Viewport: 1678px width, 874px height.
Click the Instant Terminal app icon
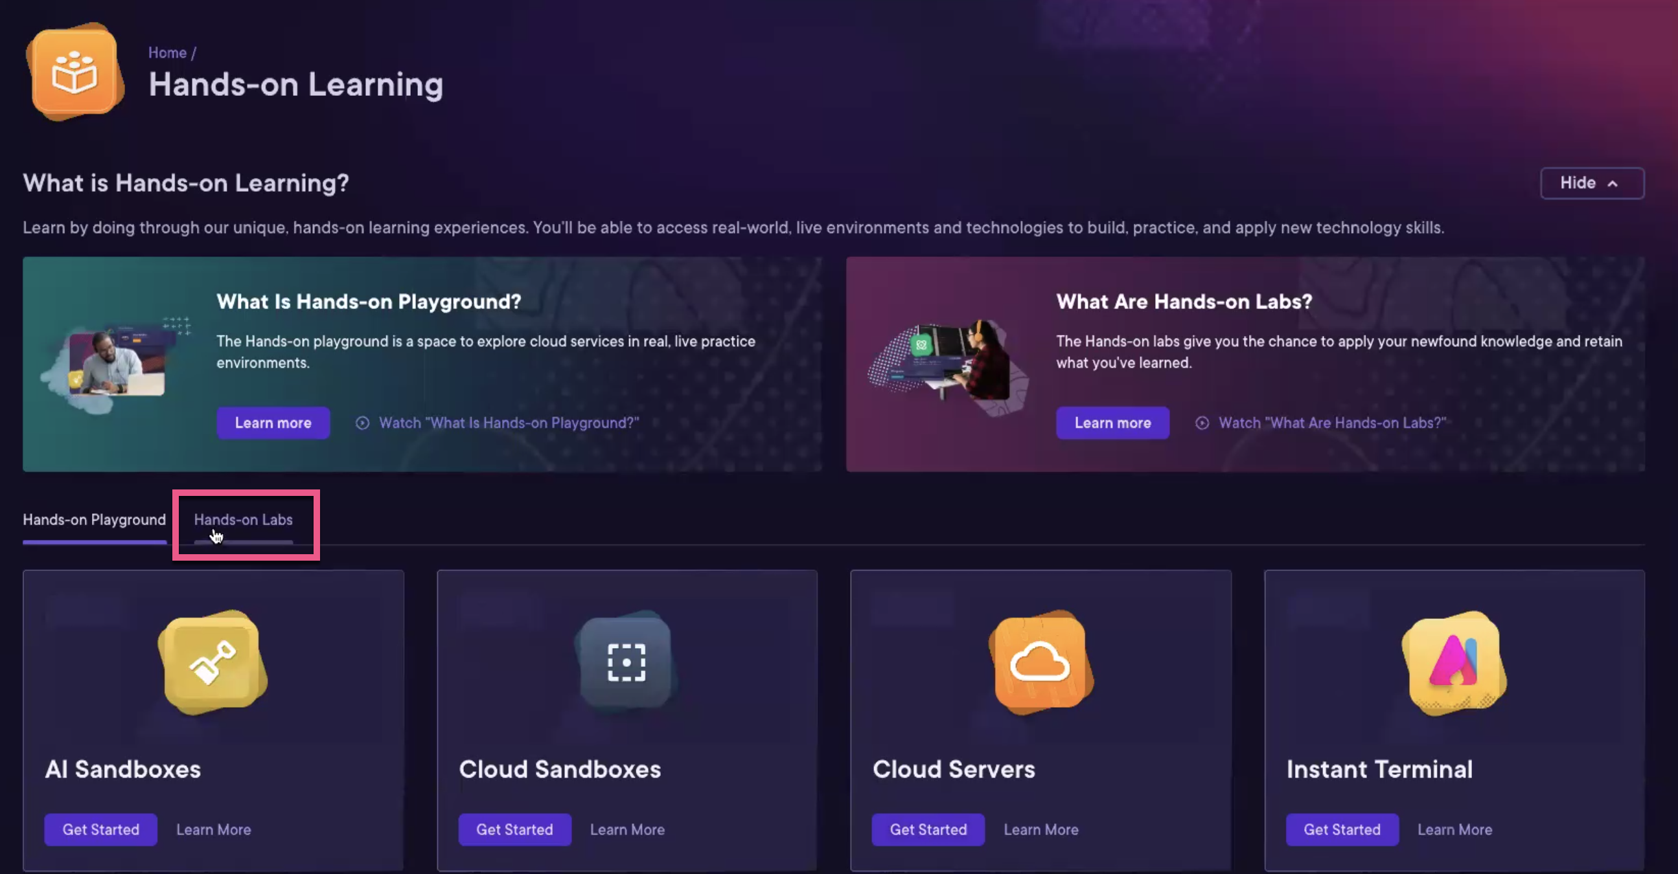click(x=1454, y=662)
